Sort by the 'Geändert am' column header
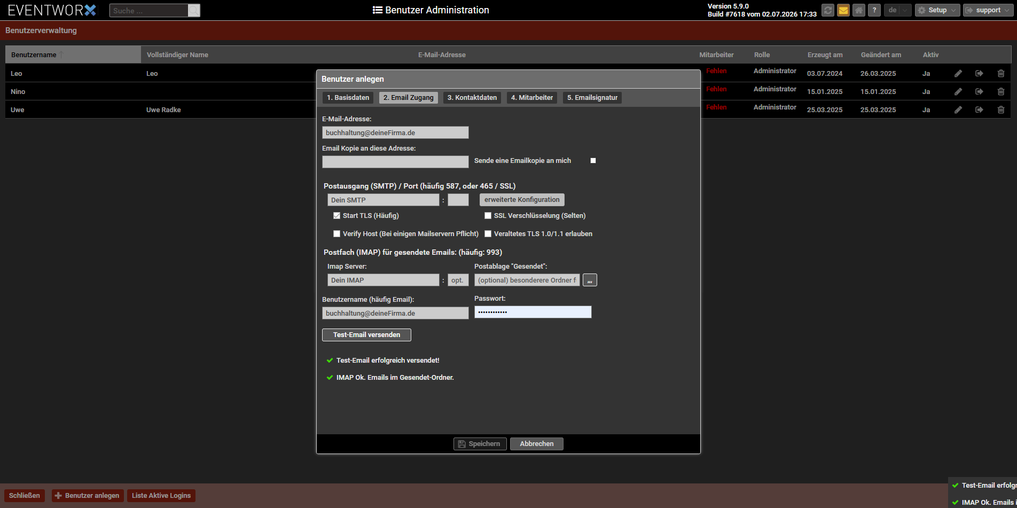1017x508 pixels. [881, 55]
